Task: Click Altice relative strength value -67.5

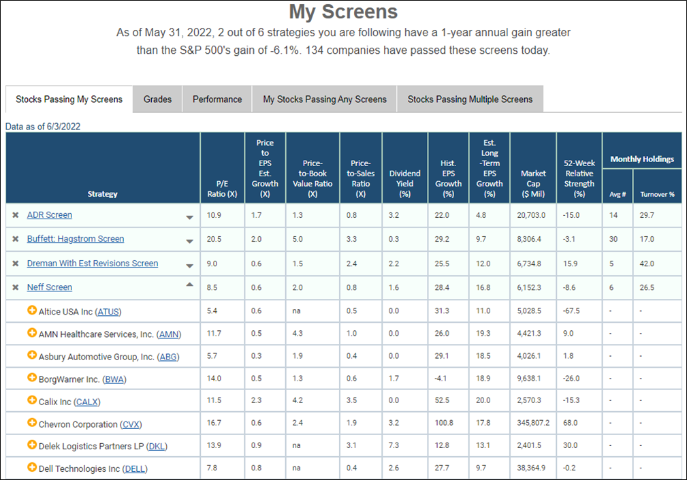Action: 571,311
